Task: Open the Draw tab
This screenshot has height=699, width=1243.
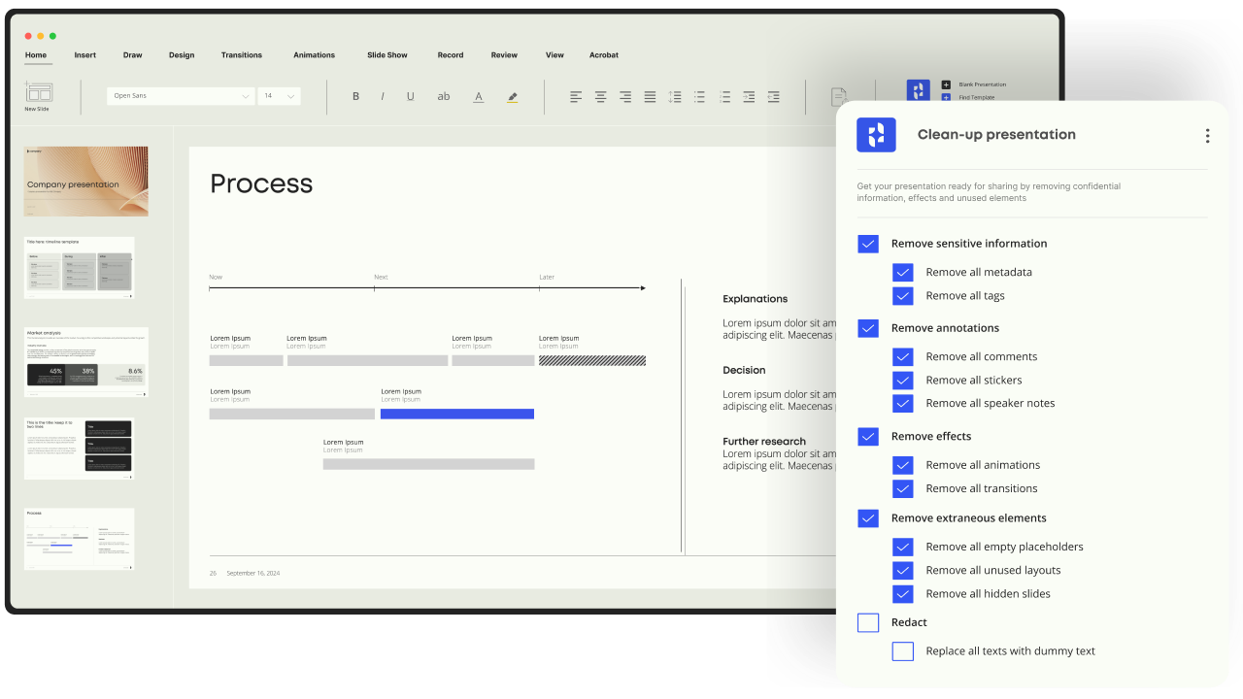Action: pyautogui.click(x=133, y=55)
